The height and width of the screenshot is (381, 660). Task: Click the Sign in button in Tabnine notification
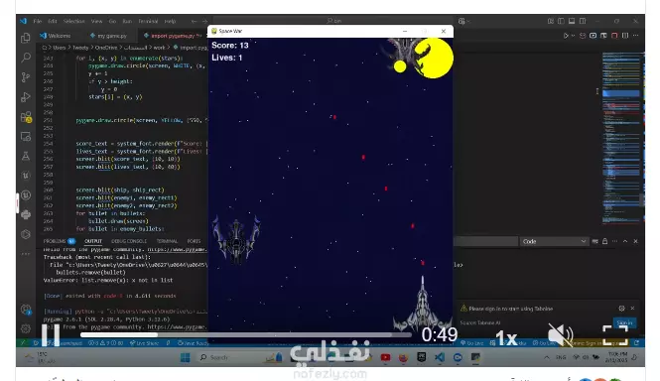pos(624,322)
